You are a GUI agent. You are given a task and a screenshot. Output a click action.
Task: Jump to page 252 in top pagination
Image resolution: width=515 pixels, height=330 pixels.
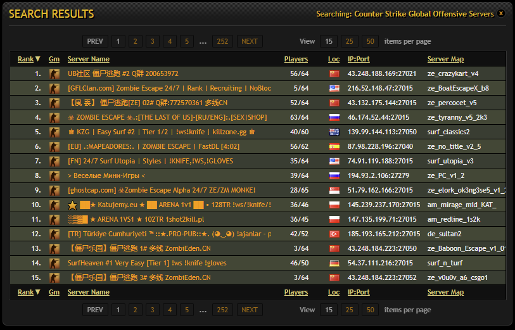222,41
